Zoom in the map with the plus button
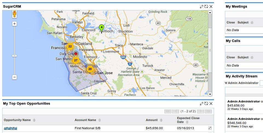263x133 pixels. [x=15, y=24]
